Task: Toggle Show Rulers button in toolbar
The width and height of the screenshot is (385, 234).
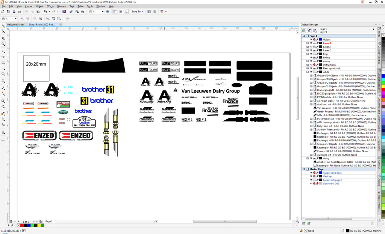Action: pyautogui.click(x=115, y=12)
